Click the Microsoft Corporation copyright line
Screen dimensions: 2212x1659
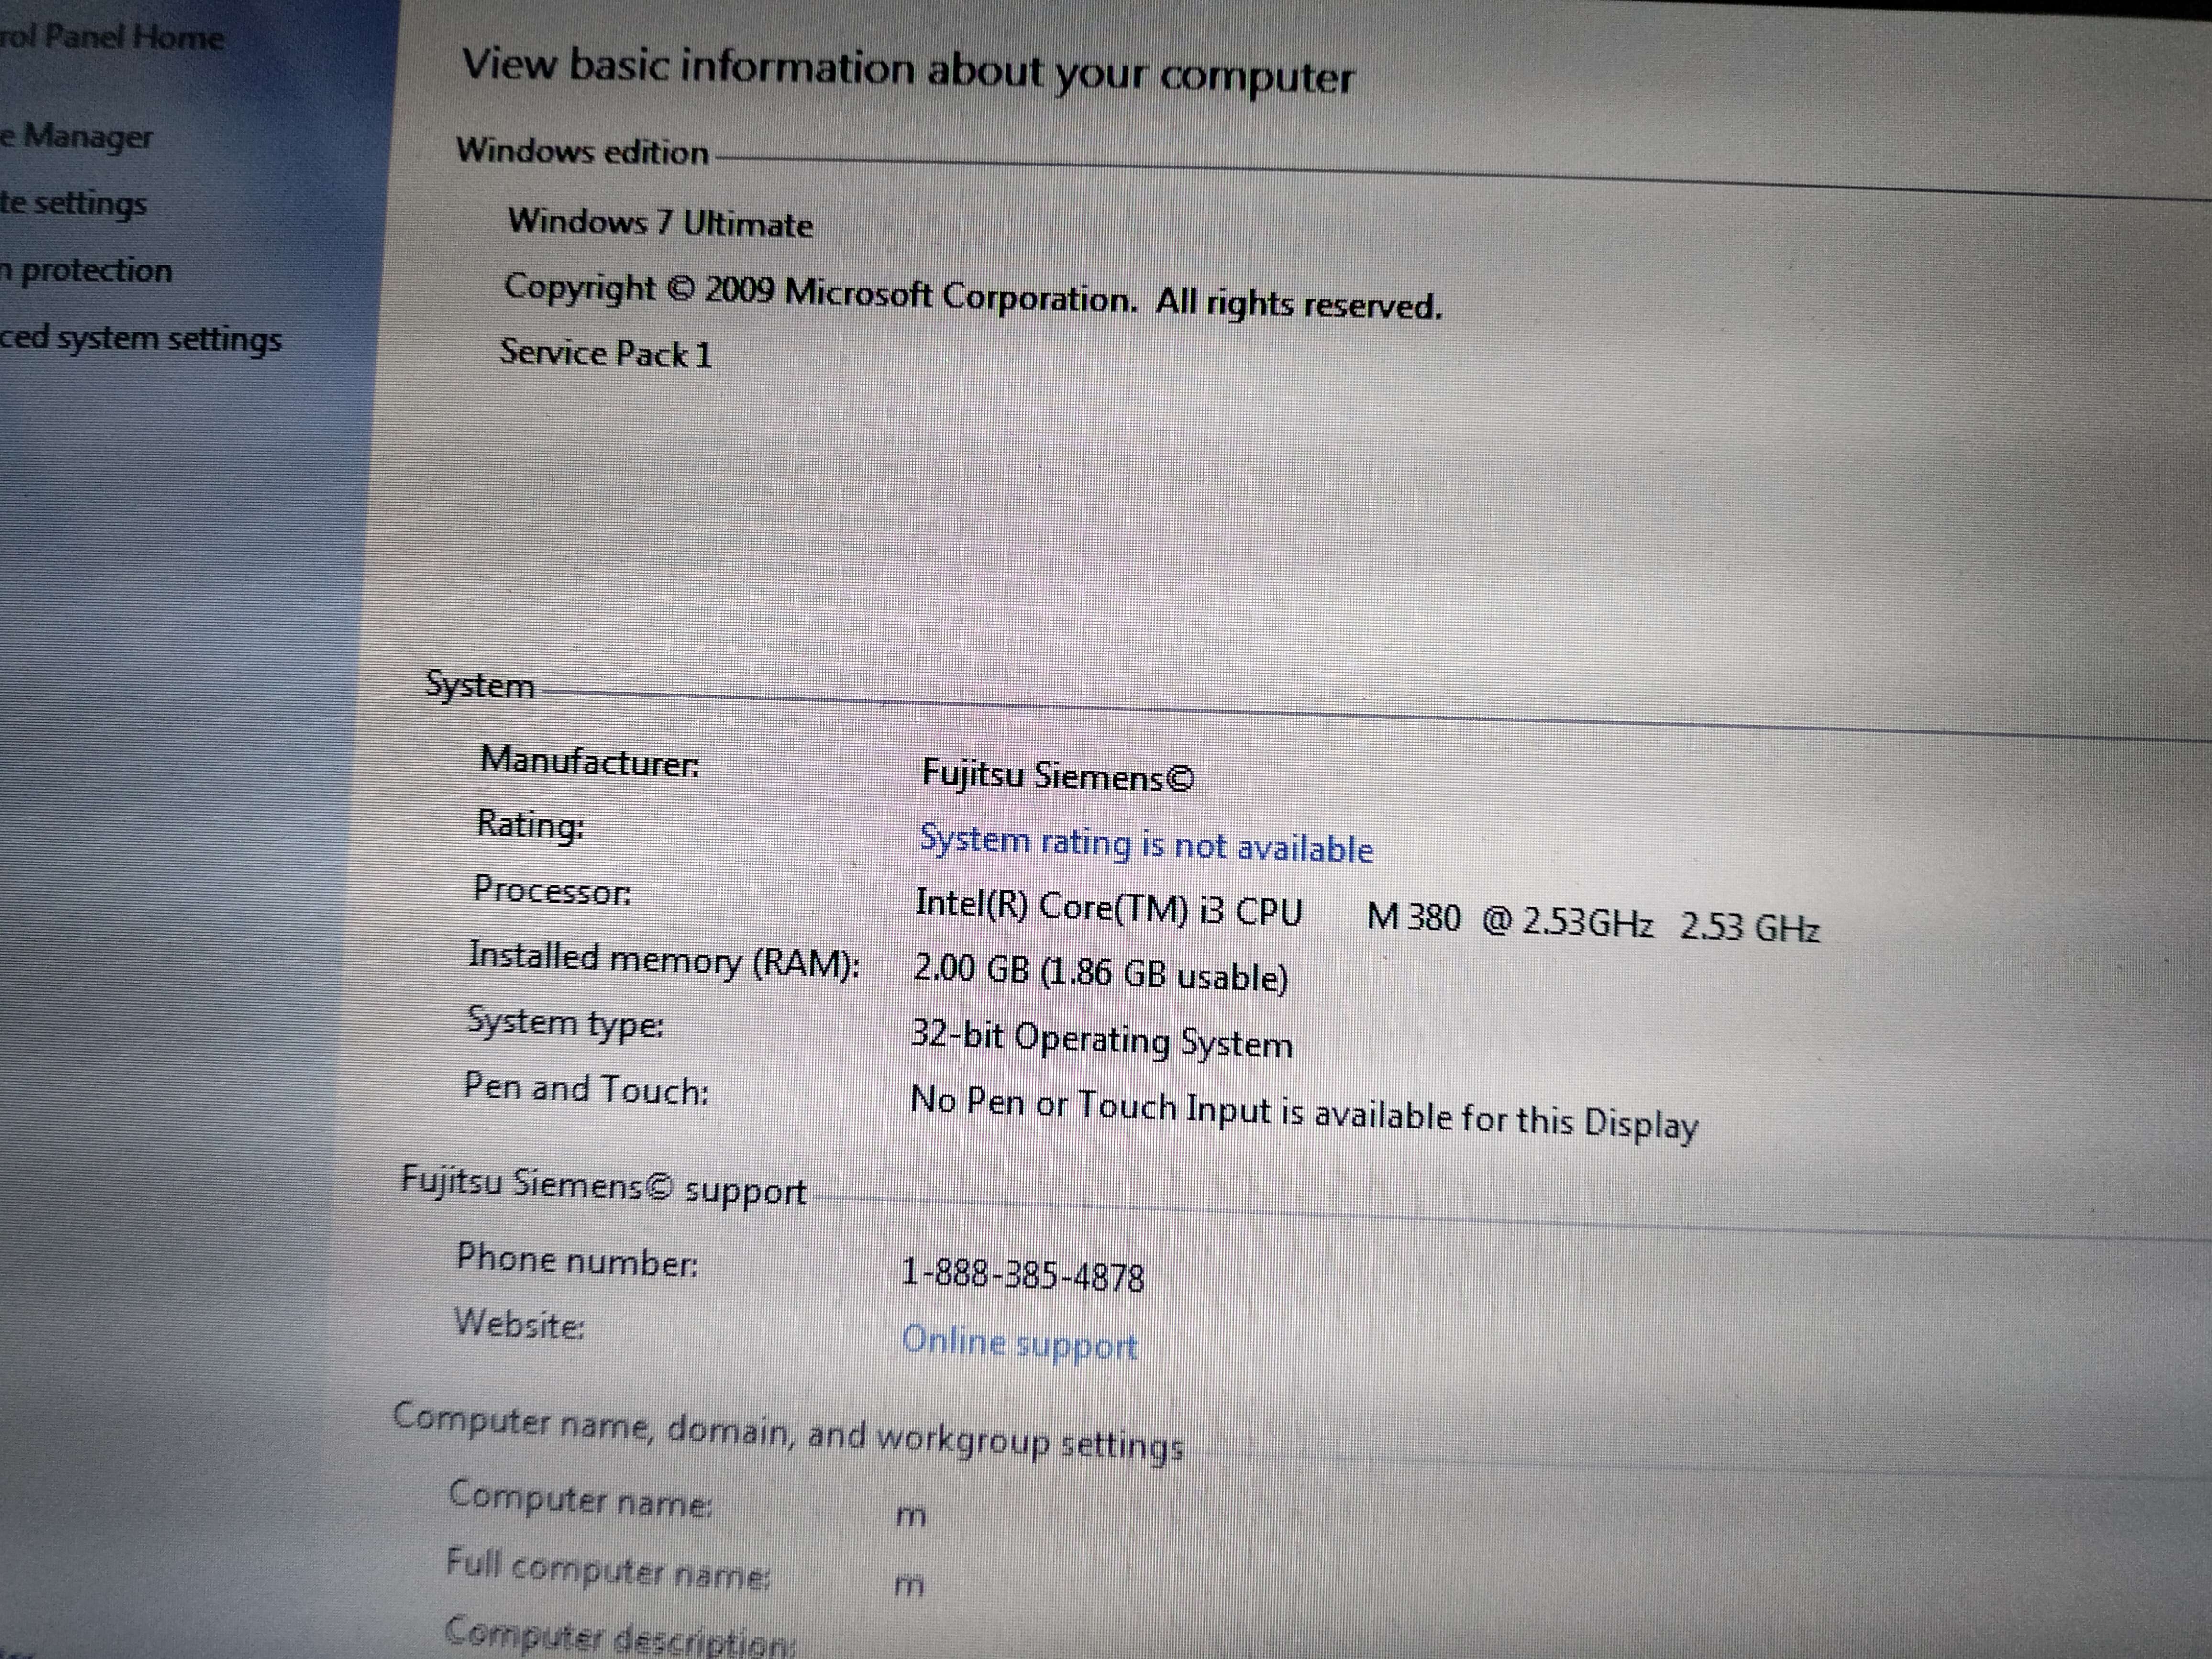point(973,297)
